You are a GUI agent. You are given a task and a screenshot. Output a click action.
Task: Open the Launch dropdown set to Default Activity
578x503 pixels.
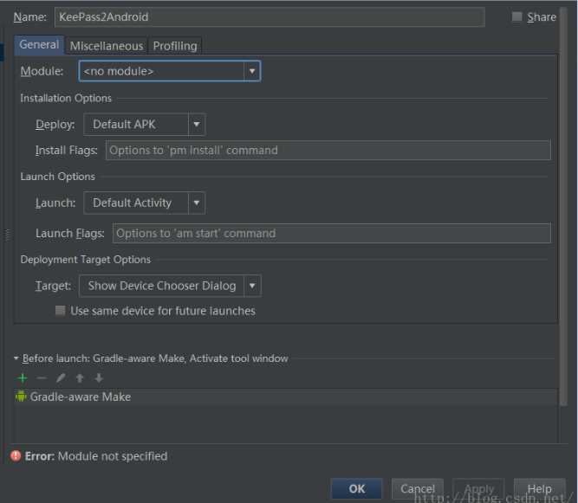coord(144,203)
